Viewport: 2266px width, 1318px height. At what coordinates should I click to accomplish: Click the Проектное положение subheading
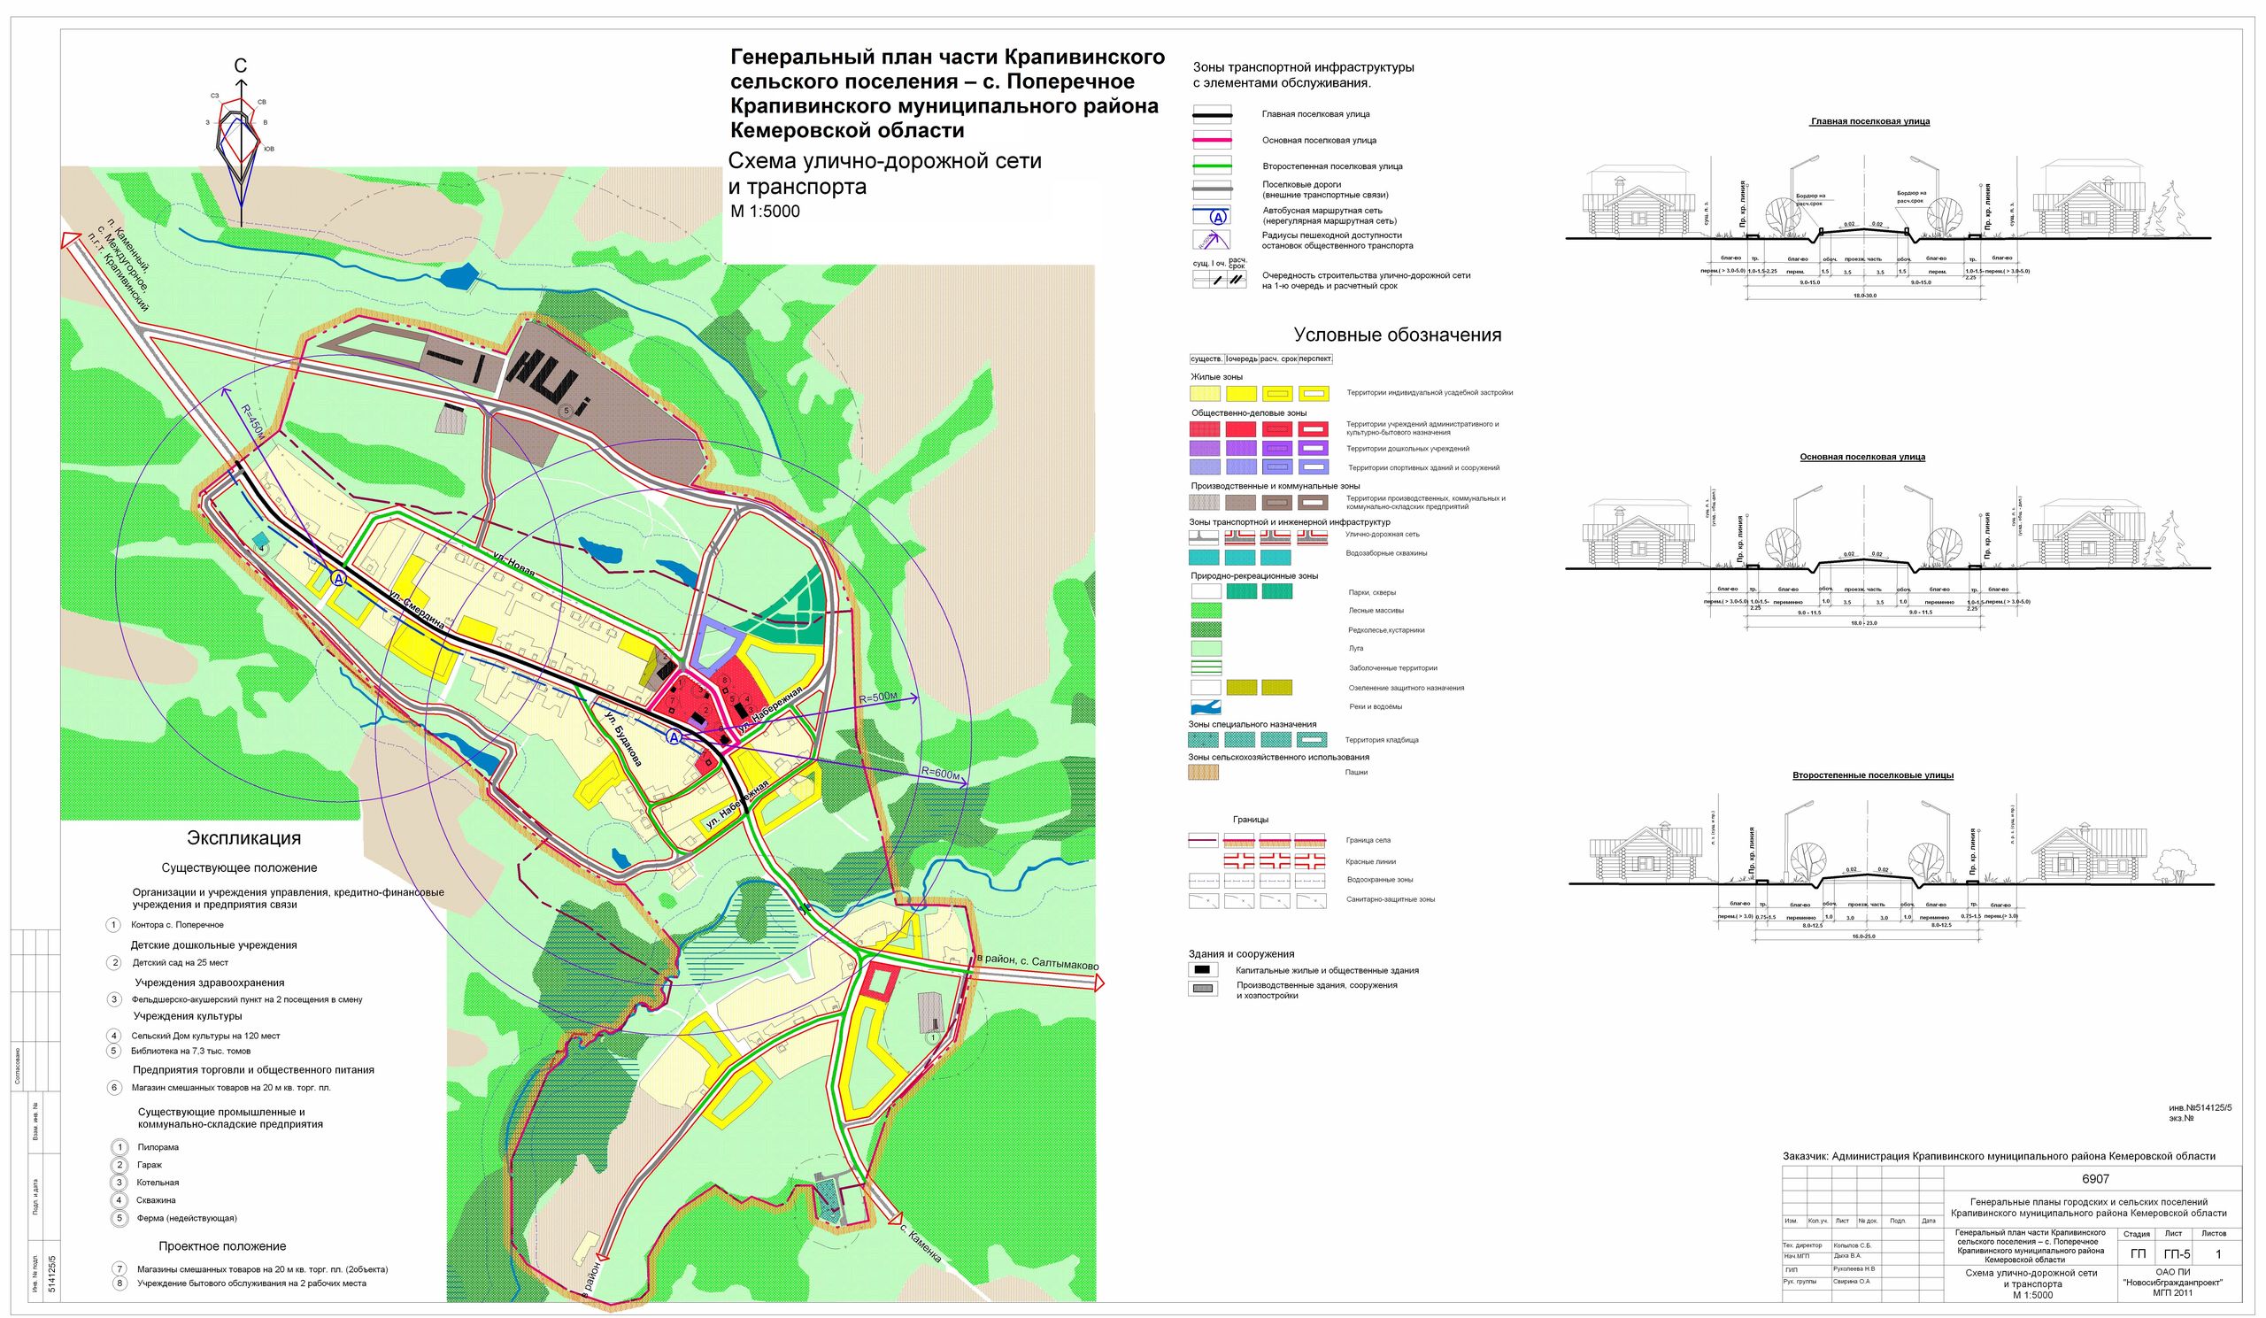point(222,1247)
